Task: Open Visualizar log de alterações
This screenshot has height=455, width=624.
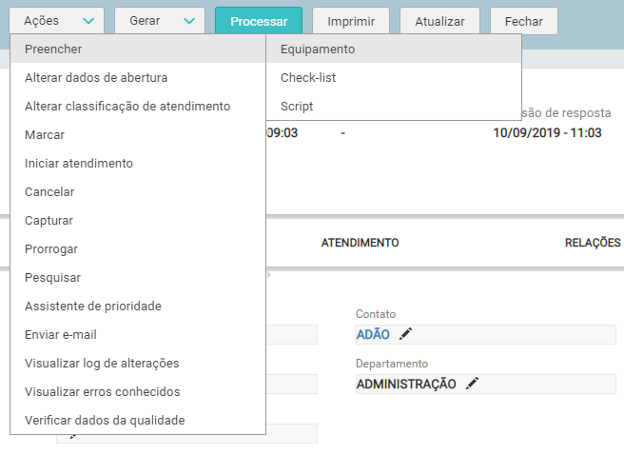Action: (x=138, y=364)
